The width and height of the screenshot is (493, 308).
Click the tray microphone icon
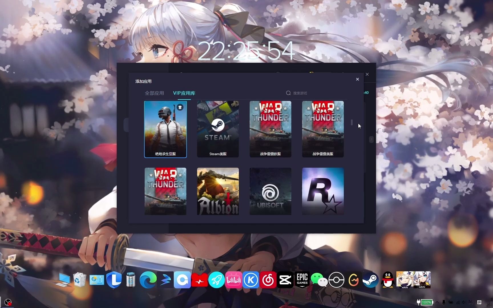point(444,302)
